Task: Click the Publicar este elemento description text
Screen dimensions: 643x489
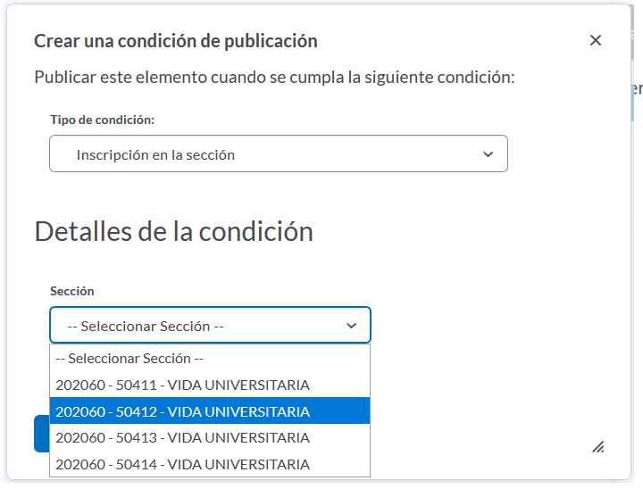Action: (274, 77)
